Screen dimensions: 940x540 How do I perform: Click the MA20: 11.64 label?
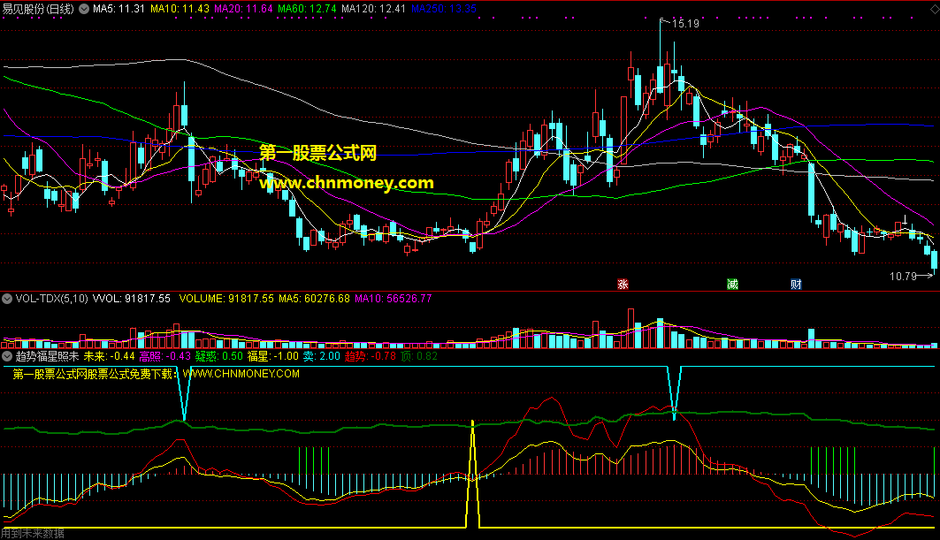tap(243, 9)
